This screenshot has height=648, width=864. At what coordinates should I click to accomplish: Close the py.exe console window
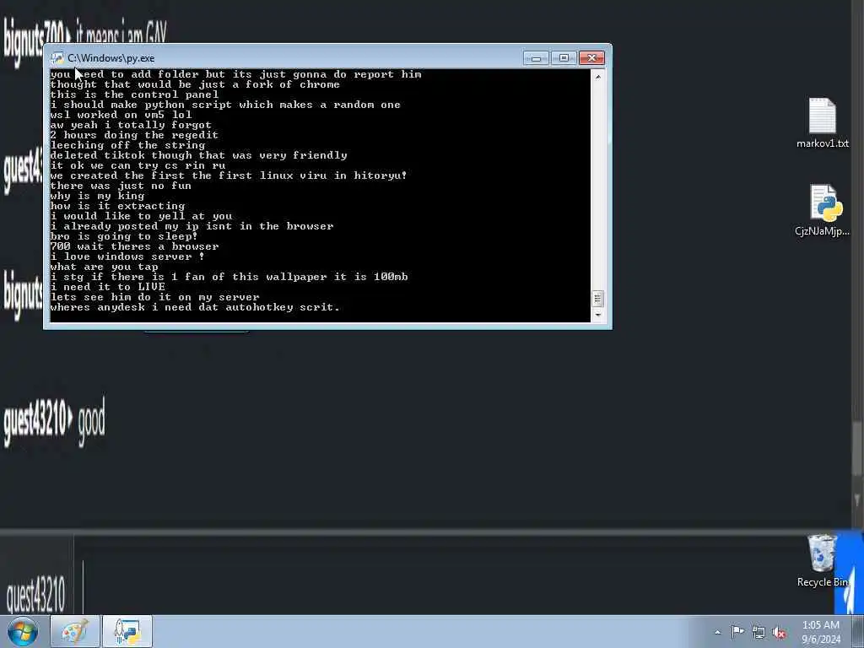pos(591,58)
